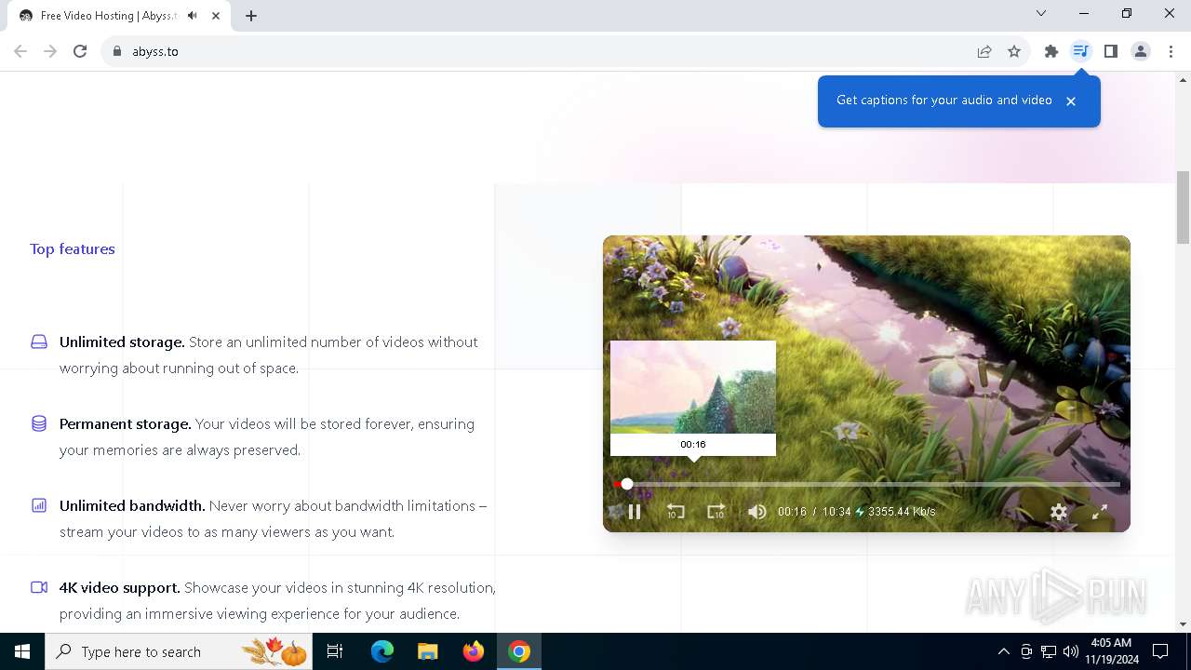Open Windows notification center
Screen dimensions: 1191x670
tap(1160, 651)
